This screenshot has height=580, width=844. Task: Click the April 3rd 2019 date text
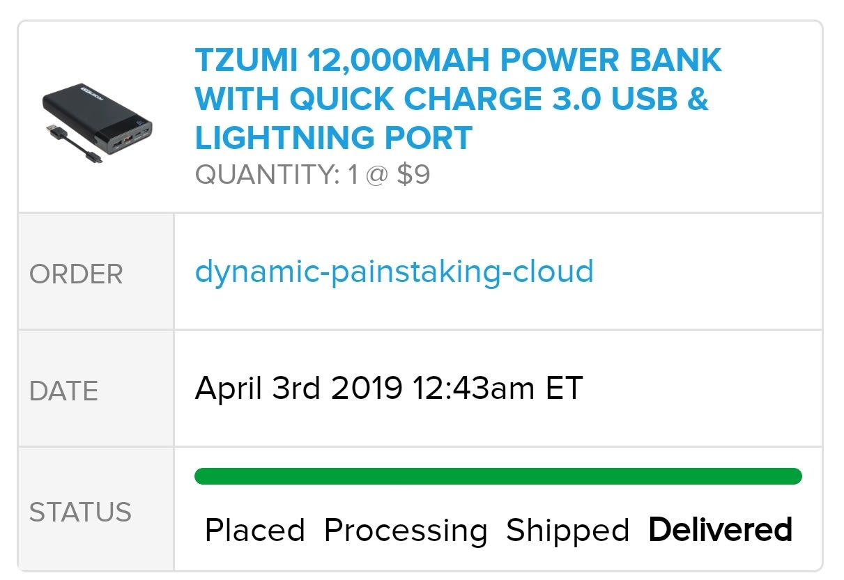pos(298,388)
